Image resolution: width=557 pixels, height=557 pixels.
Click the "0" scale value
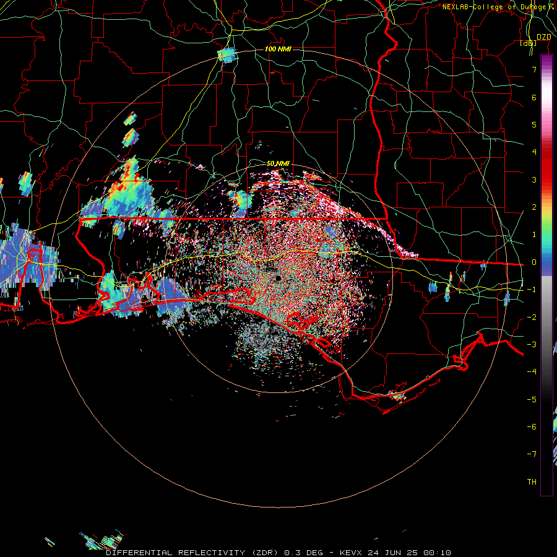pyautogui.click(x=534, y=262)
